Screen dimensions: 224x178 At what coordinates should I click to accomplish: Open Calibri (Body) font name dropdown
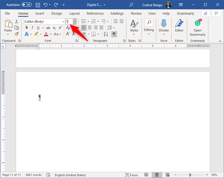click(63, 21)
